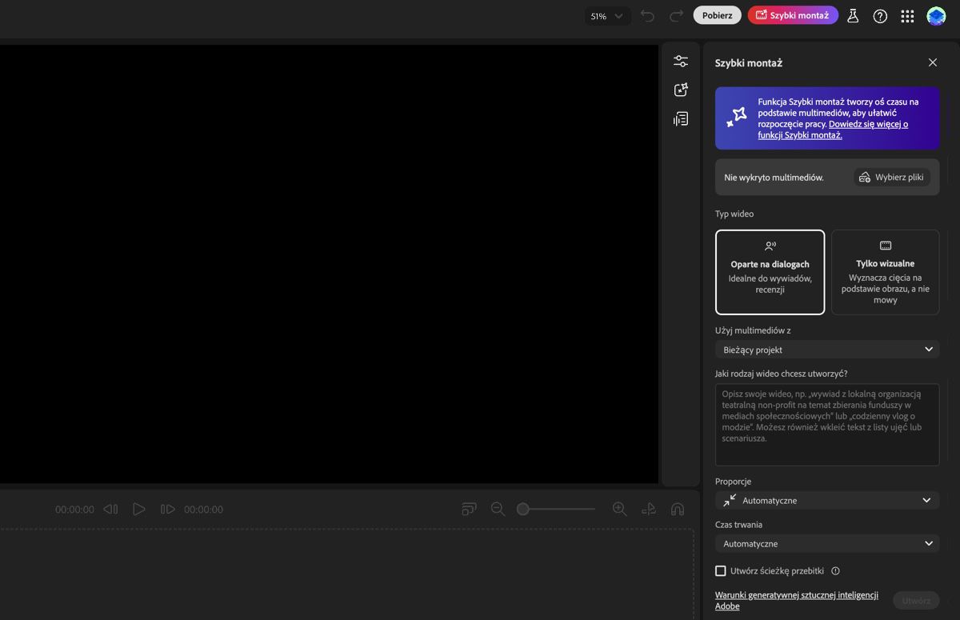Click the video description text area
This screenshot has height=620, width=960.
827,424
